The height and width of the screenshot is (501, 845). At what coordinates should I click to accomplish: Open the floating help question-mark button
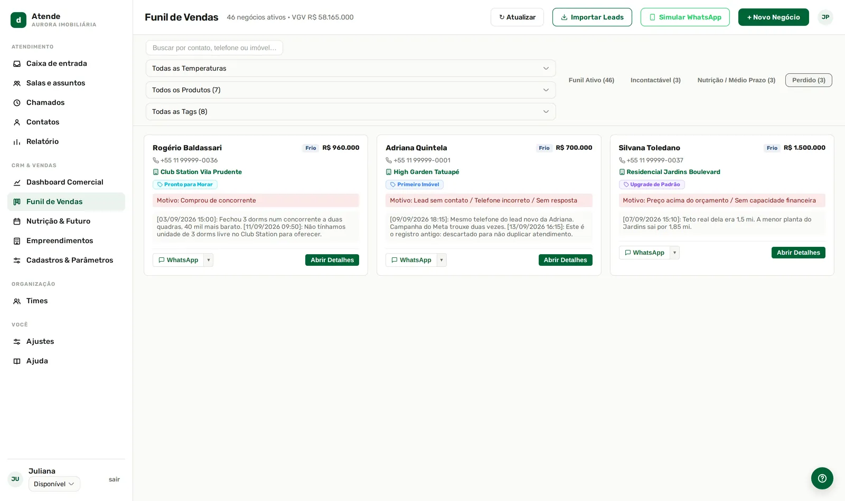(822, 478)
